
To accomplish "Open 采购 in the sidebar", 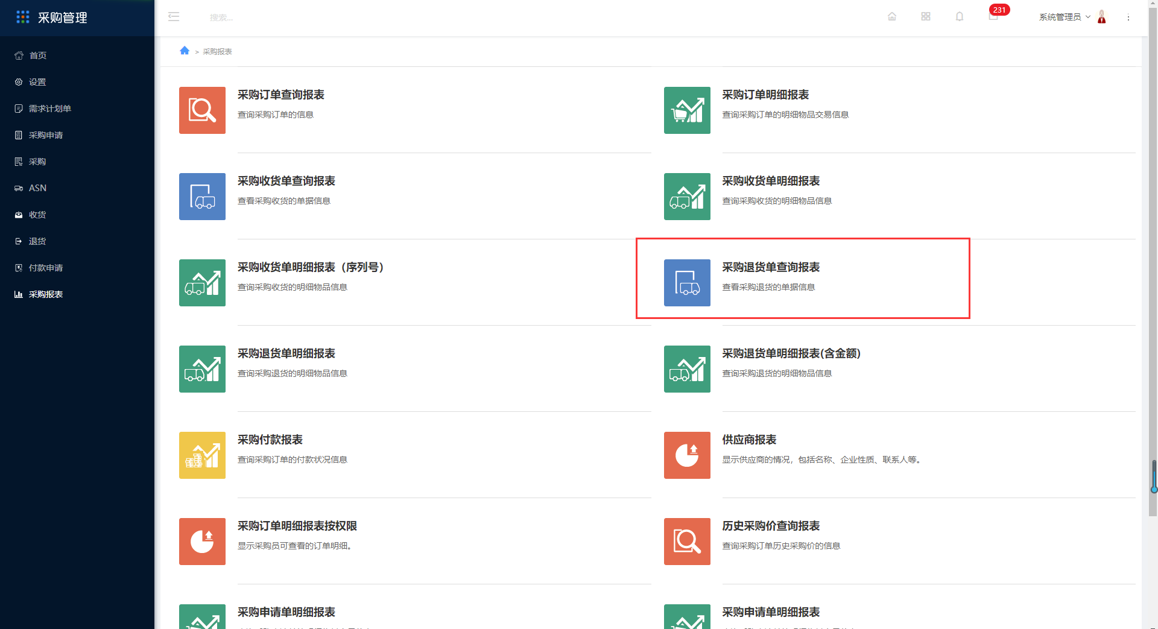I will [77, 162].
